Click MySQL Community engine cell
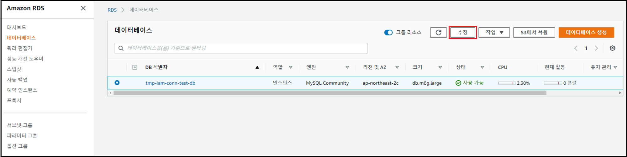 (x=327, y=83)
